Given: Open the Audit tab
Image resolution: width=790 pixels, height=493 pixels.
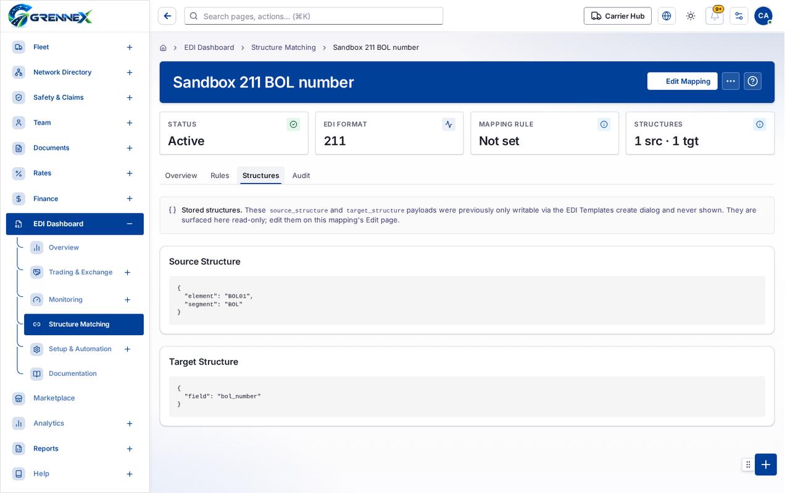Looking at the screenshot, I should pyautogui.click(x=301, y=176).
